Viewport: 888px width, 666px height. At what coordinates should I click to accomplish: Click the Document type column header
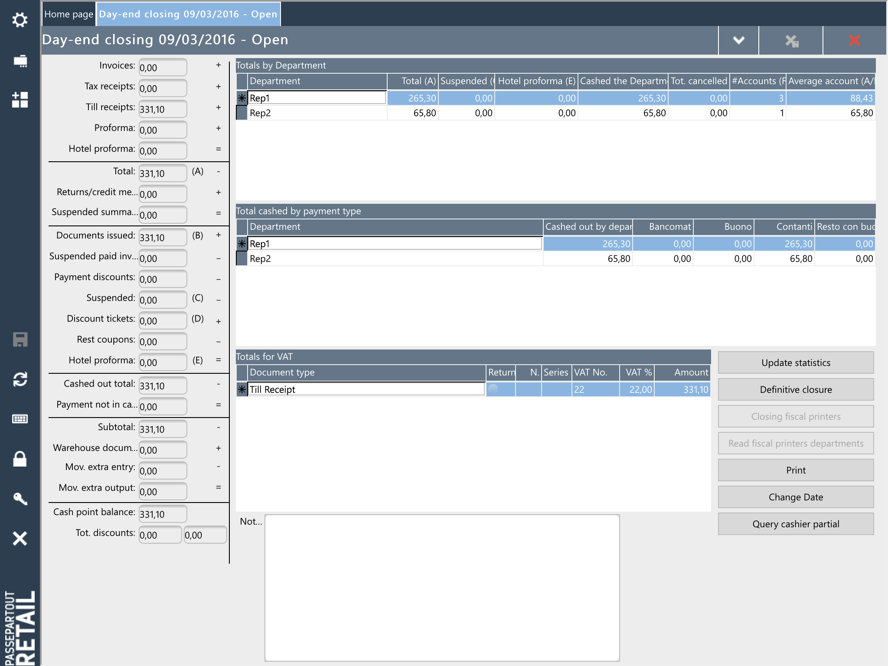(x=366, y=372)
